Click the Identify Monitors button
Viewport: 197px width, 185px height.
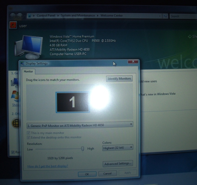pyautogui.click(x=119, y=79)
